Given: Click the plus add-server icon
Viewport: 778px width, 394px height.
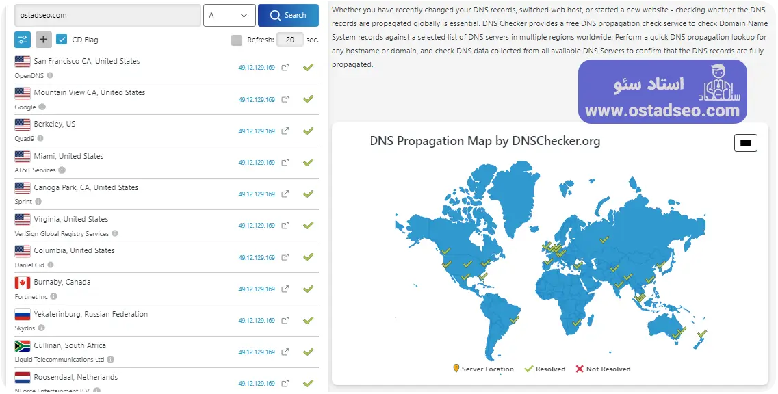Looking at the screenshot, I should click(x=44, y=40).
